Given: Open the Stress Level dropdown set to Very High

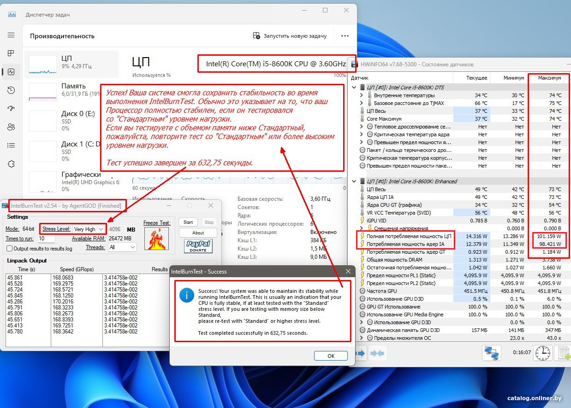Looking at the screenshot, I should (x=89, y=229).
